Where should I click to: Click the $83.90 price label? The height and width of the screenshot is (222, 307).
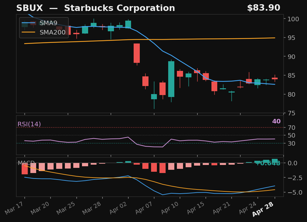click(x=263, y=8)
